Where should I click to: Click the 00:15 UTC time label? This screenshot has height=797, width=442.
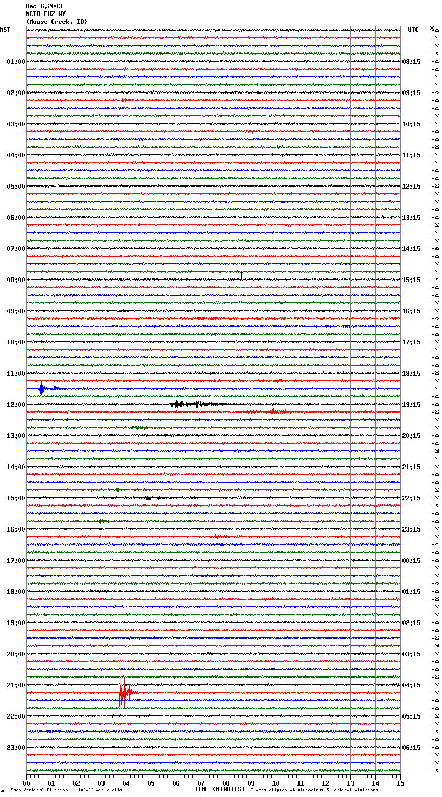(411, 561)
